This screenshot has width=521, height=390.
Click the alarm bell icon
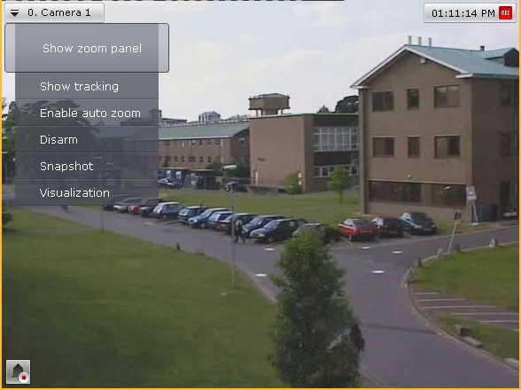pos(19,371)
